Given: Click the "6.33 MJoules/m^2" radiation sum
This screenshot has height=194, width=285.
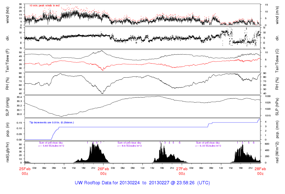Looking at the screenshot, I should tap(210, 146).
